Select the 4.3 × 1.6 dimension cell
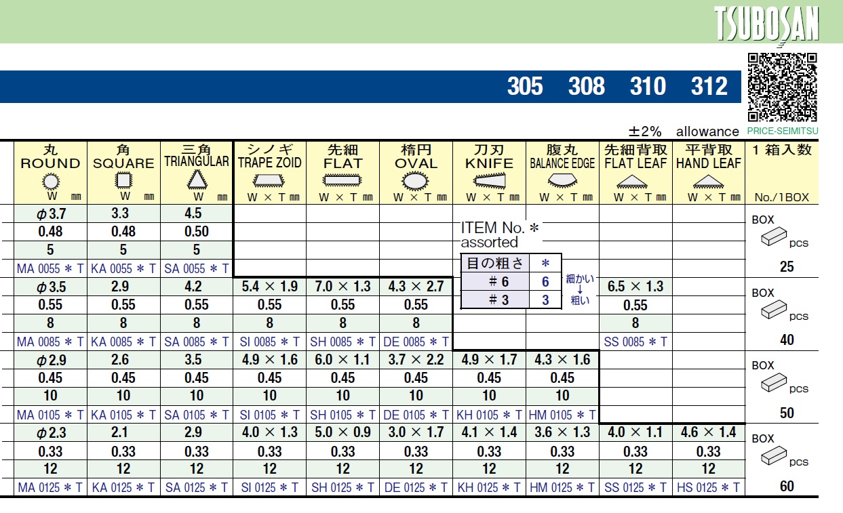 [x=562, y=360]
